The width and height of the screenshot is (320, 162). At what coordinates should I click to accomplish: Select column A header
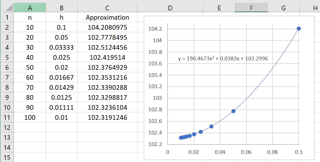click(x=30, y=8)
